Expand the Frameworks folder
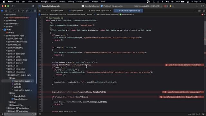Image resolution: width=206 pixels, height=116 pixels. click(5, 24)
